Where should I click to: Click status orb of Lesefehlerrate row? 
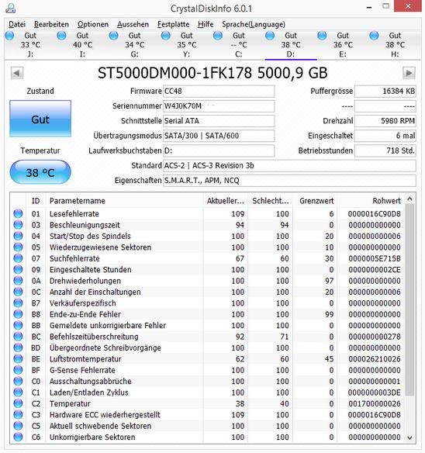click(x=18, y=214)
